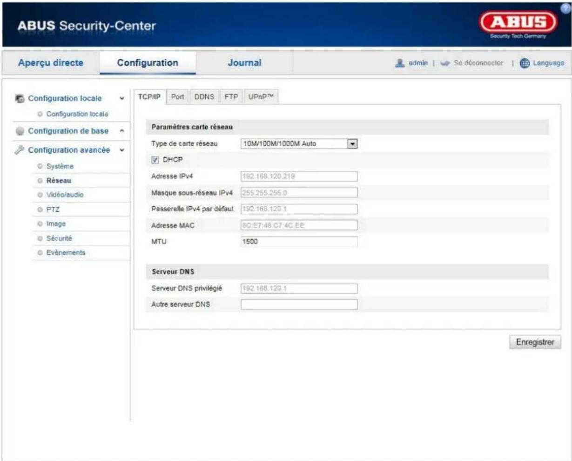572x461 pixels.
Task: Click the Se déconnecter link
Action: coord(478,63)
